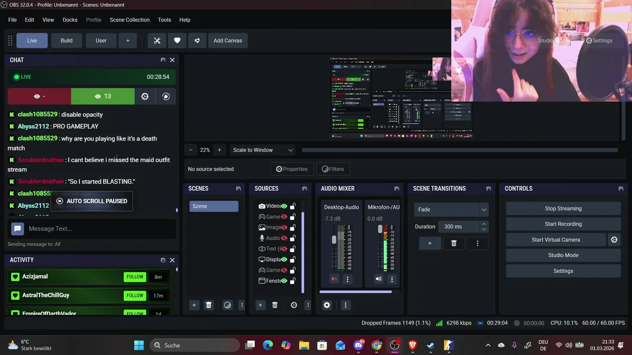Follow back Azizjamal in Activity

coord(135,277)
